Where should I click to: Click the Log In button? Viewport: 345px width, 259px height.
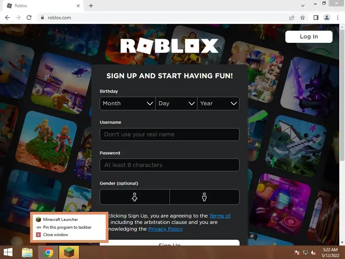309,36
